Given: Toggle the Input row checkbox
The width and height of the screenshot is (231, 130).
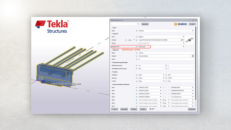Looking at the screenshot, I should click(137, 31).
